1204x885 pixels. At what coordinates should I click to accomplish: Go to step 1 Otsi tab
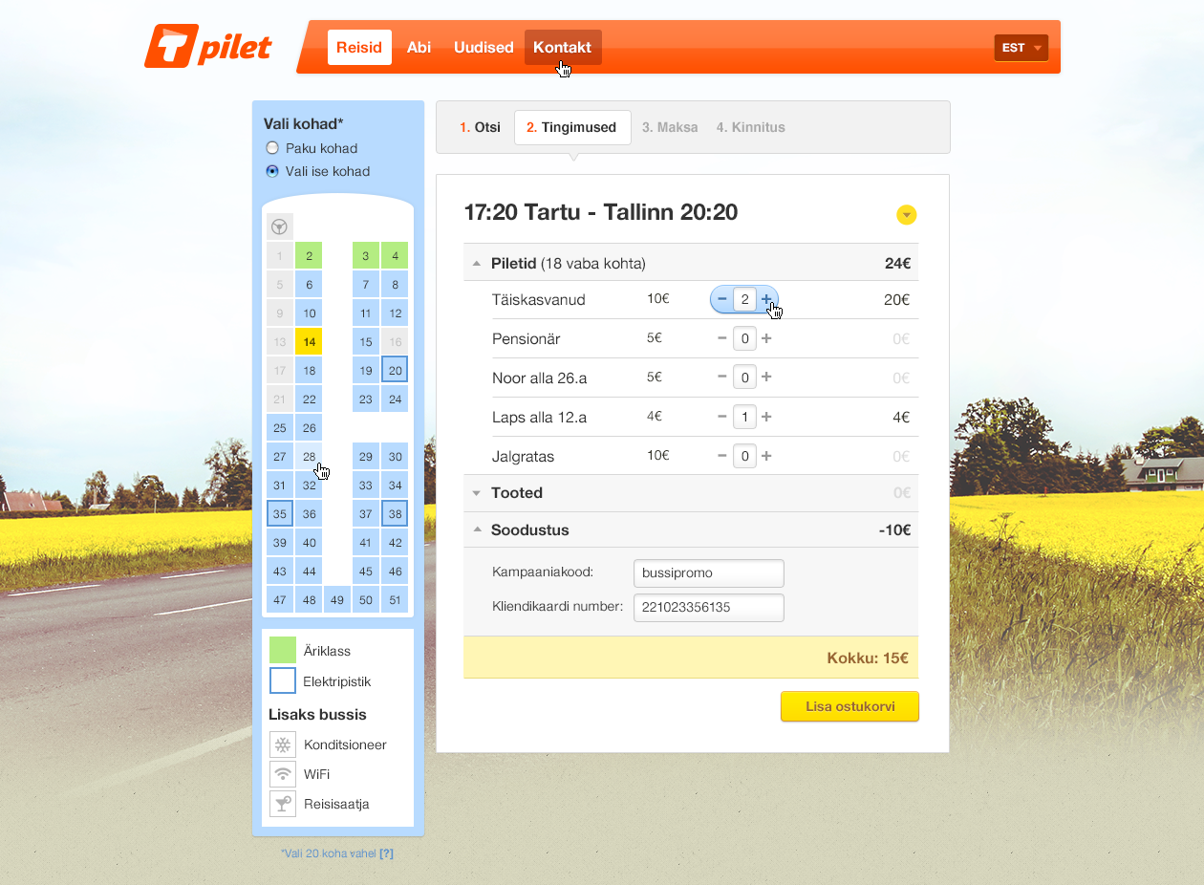(x=480, y=127)
